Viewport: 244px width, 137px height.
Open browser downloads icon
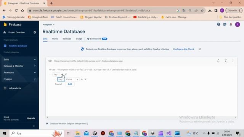tap(210, 10)
